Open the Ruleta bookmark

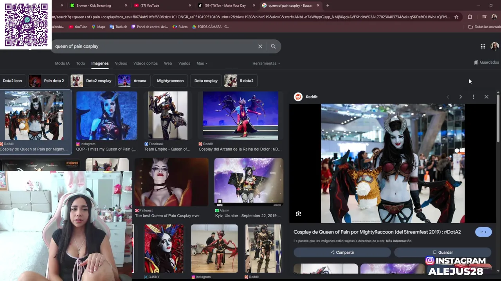[180, 27]
